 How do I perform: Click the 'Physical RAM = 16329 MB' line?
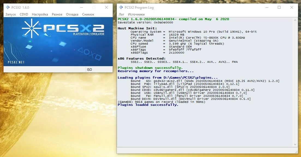(157, 35)
